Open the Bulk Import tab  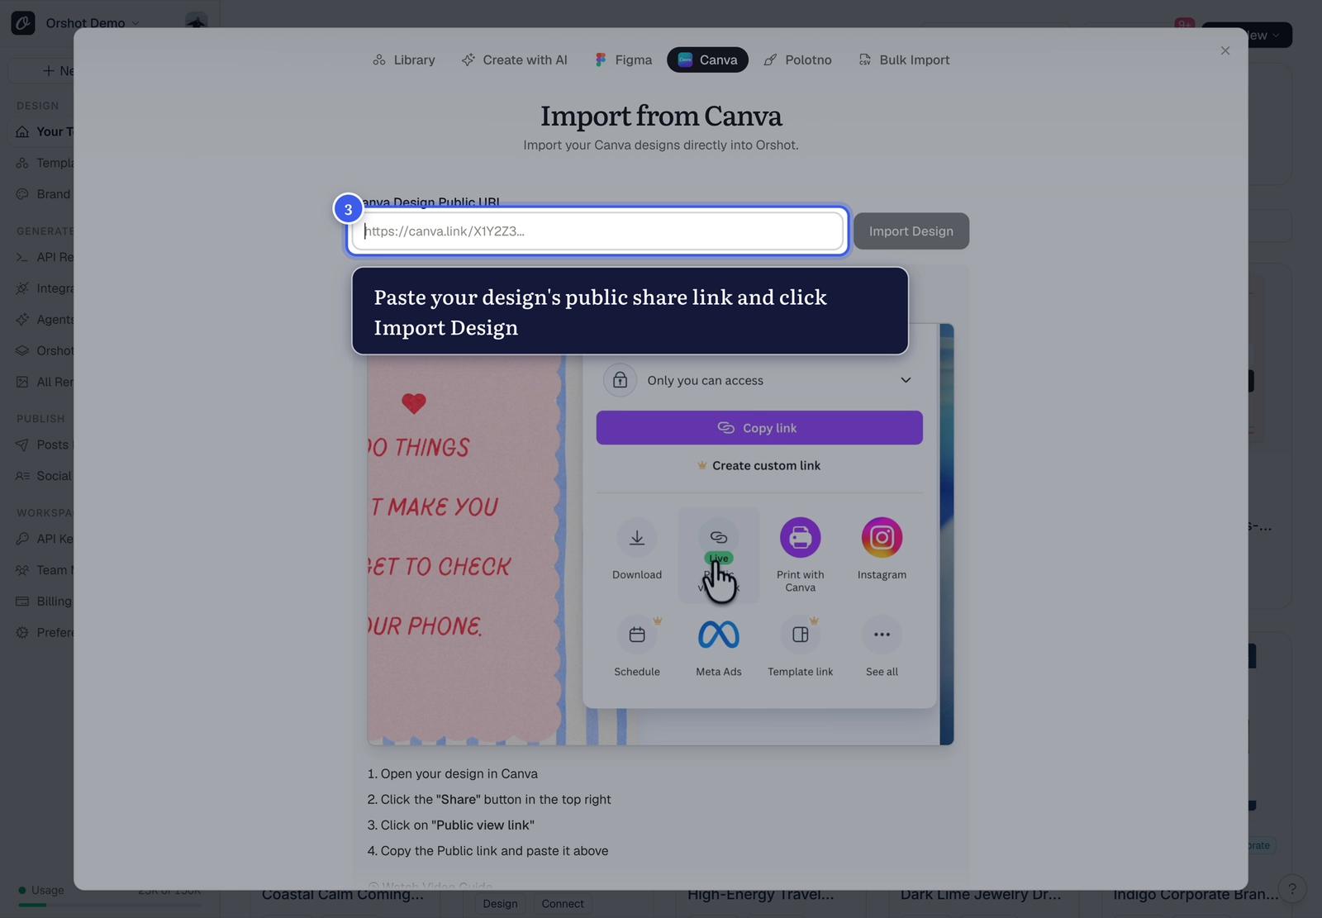pos(904,59)
